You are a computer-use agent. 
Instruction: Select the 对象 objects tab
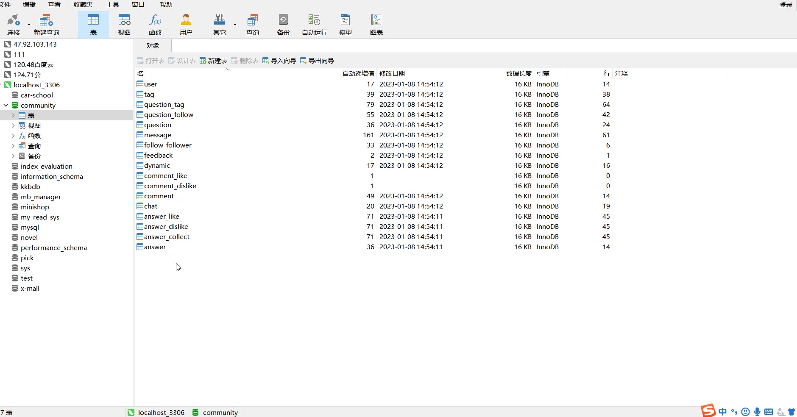click(153, 46)
